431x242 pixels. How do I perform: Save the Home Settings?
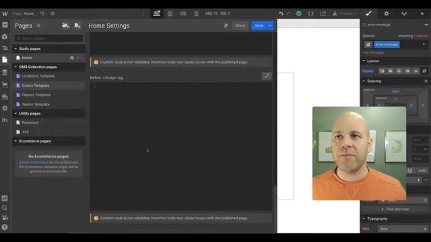click(x=259, y=26)
